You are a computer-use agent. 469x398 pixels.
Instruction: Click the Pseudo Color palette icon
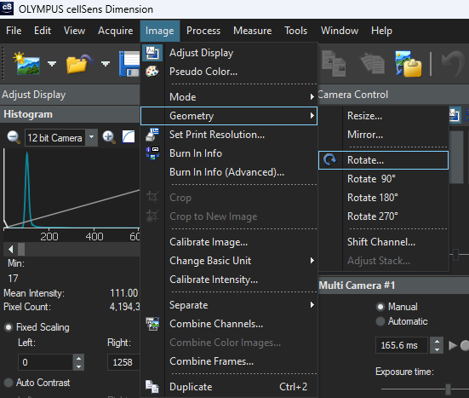152,72
